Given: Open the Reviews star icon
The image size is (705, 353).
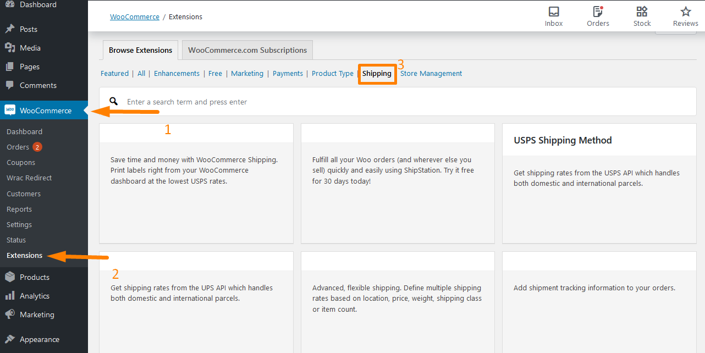Looking at the screenshot, I should pyautogui.click(x=685, y=12).
